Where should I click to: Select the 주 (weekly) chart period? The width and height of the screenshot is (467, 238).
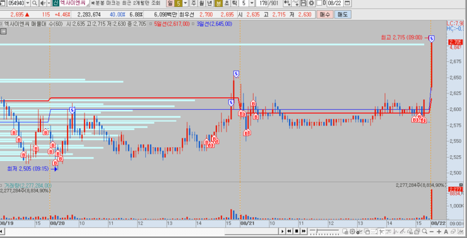[194, 3]
